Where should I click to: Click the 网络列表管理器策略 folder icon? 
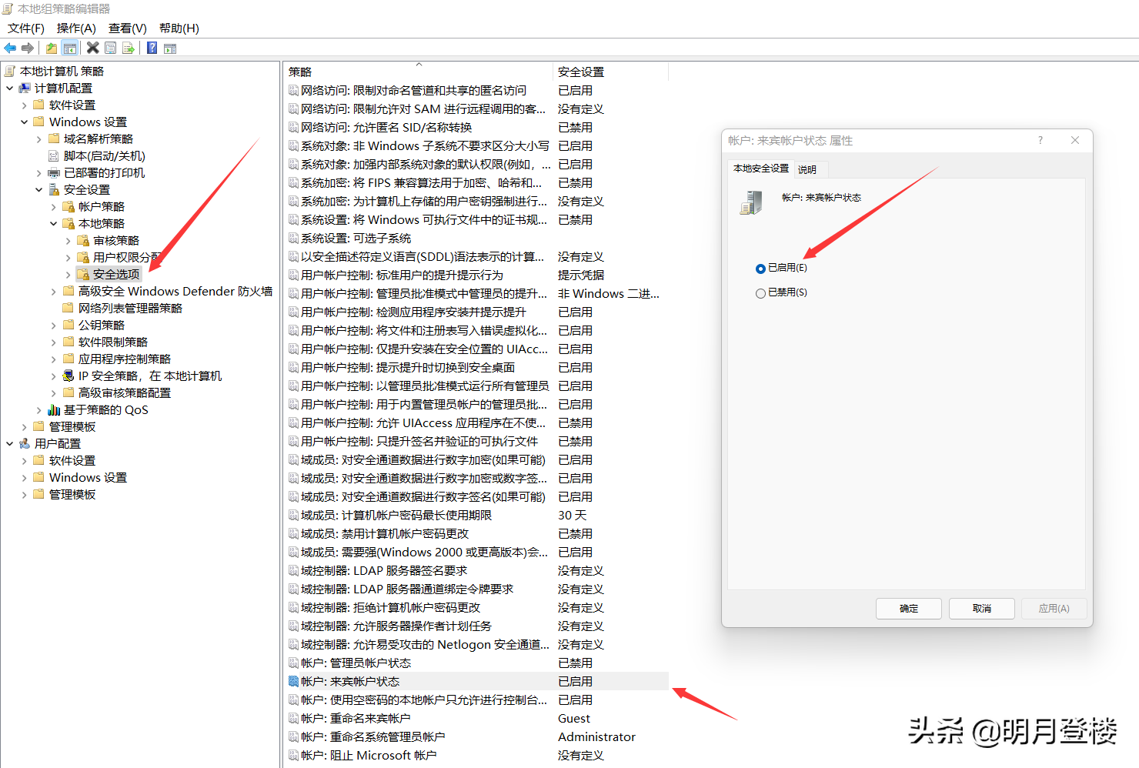[x=68, y=308]
